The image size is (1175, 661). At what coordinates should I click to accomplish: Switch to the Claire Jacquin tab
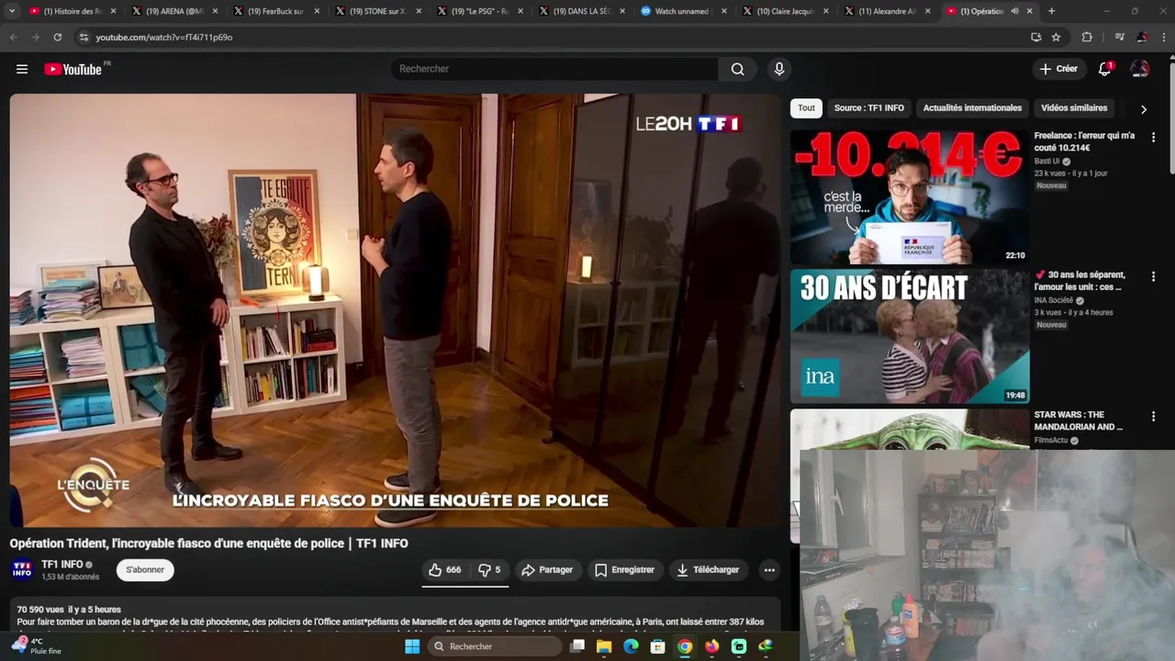click(x=785, y=11)
